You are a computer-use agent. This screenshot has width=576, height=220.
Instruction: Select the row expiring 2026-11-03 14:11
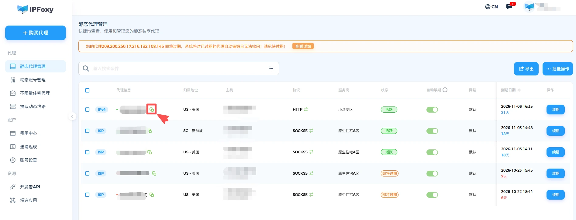coord(87,152)
